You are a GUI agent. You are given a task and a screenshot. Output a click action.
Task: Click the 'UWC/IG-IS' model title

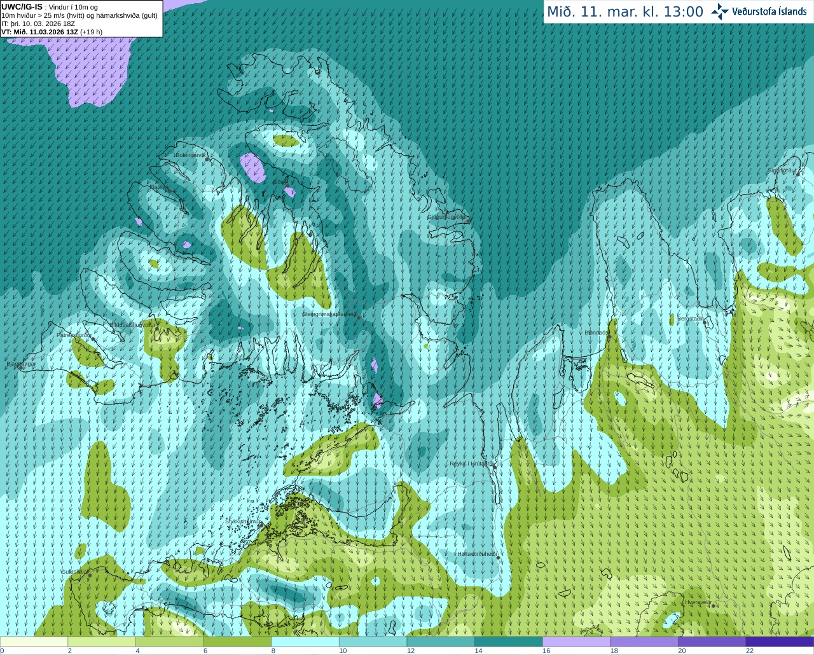pyautogui.click(x=22, y=6)
